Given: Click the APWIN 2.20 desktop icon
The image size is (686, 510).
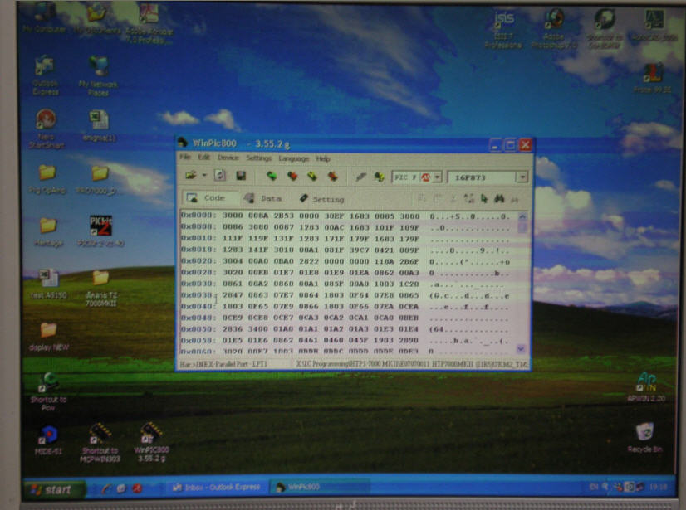Looking at the screenshot, I should pyautogui.click(x=646, y=386).
